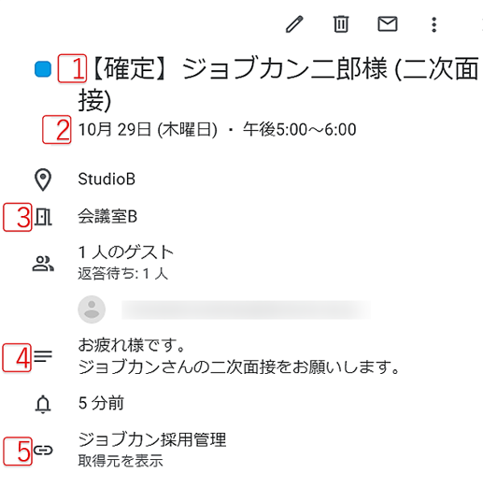Open the 取得元を表示 link
Image resolution: width=483 pixels, height=488 pixels.
(121, 461)
